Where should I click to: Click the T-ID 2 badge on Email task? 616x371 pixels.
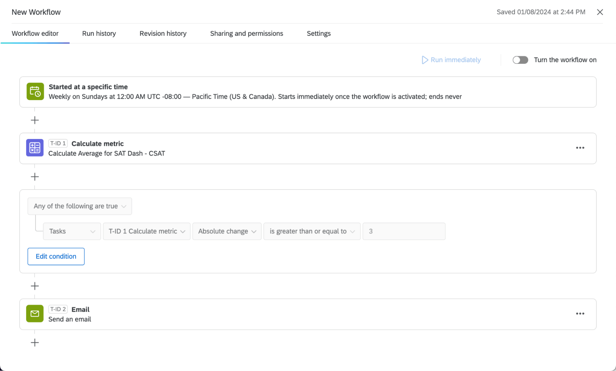point(58,309)
